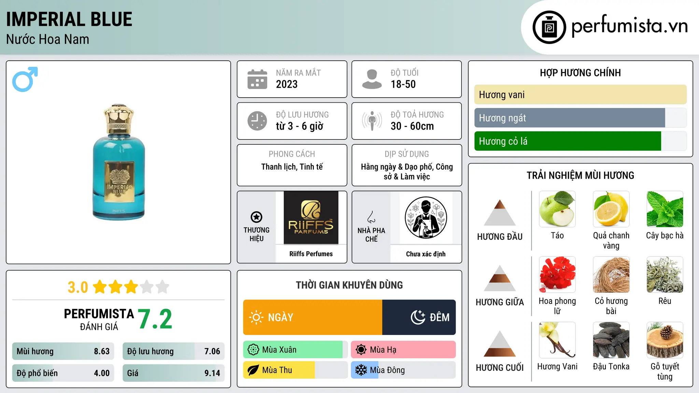Click the flower icon for Mùa Xuân
Screen dimensions: 699x393
point(253,350)
